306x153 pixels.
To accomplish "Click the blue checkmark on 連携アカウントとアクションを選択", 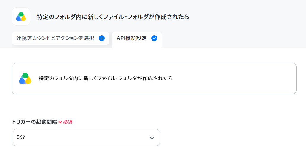I will [x=102, y=38].
